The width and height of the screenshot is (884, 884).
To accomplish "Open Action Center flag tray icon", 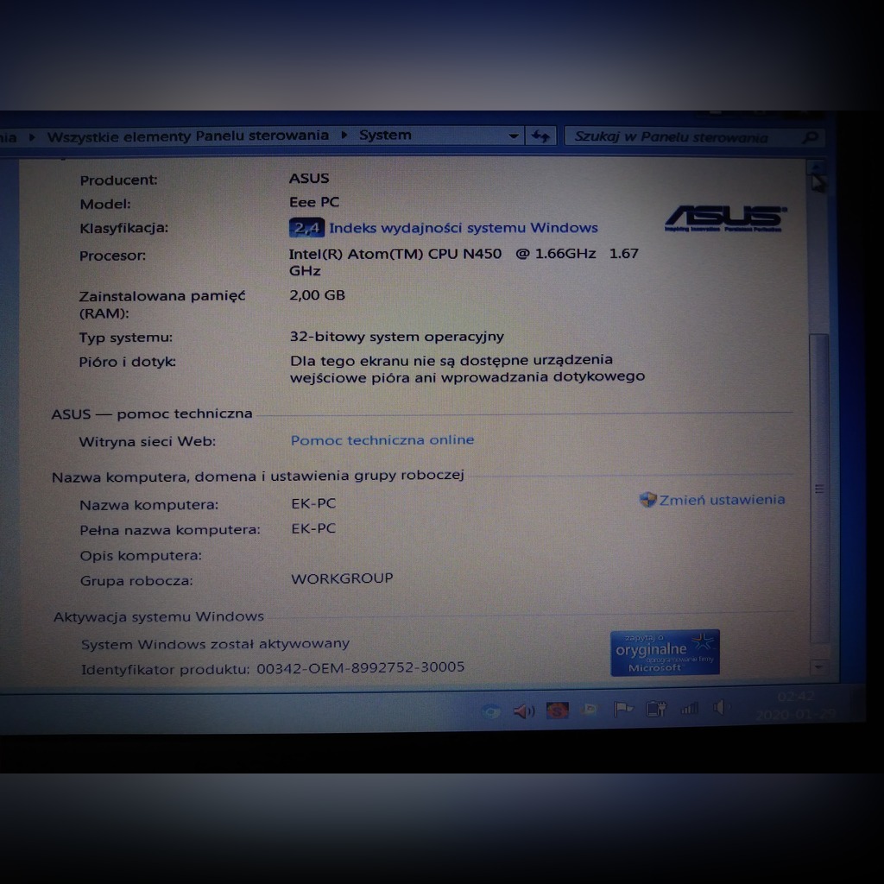I will (623, 709).
